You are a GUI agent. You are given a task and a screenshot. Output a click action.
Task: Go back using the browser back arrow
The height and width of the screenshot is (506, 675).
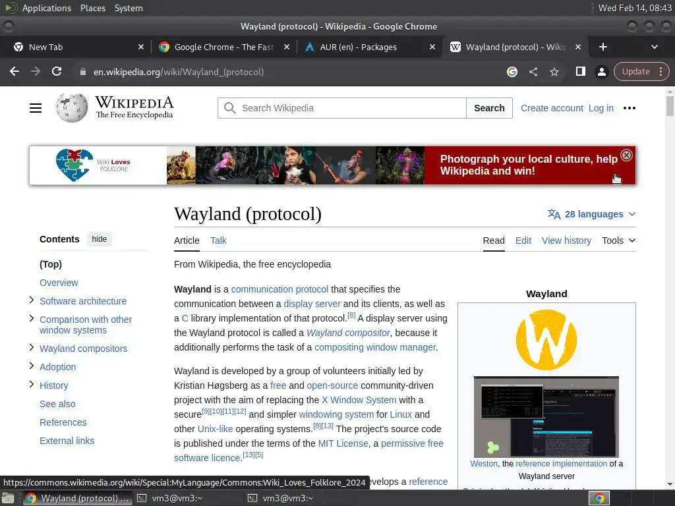pyautogui.click(x=15, y=71)
